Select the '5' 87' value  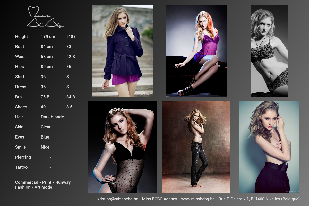click(x=71, y=37)
